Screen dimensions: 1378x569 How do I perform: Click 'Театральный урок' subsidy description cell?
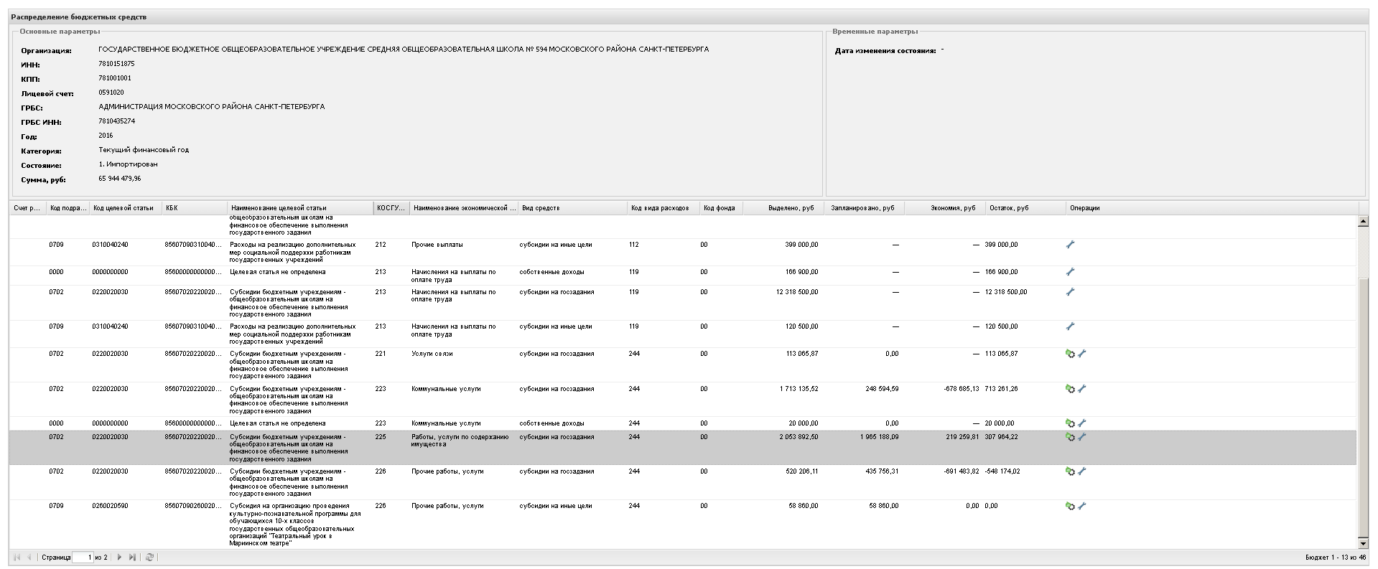click(295, 525)
